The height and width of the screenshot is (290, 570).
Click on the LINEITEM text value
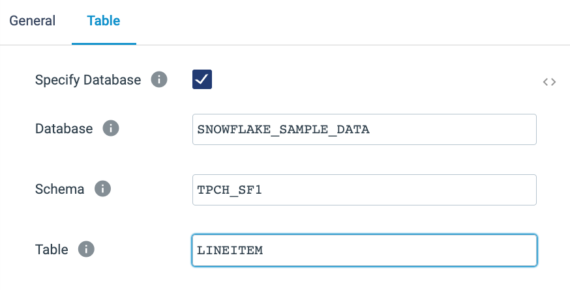[x=229, y=250]
